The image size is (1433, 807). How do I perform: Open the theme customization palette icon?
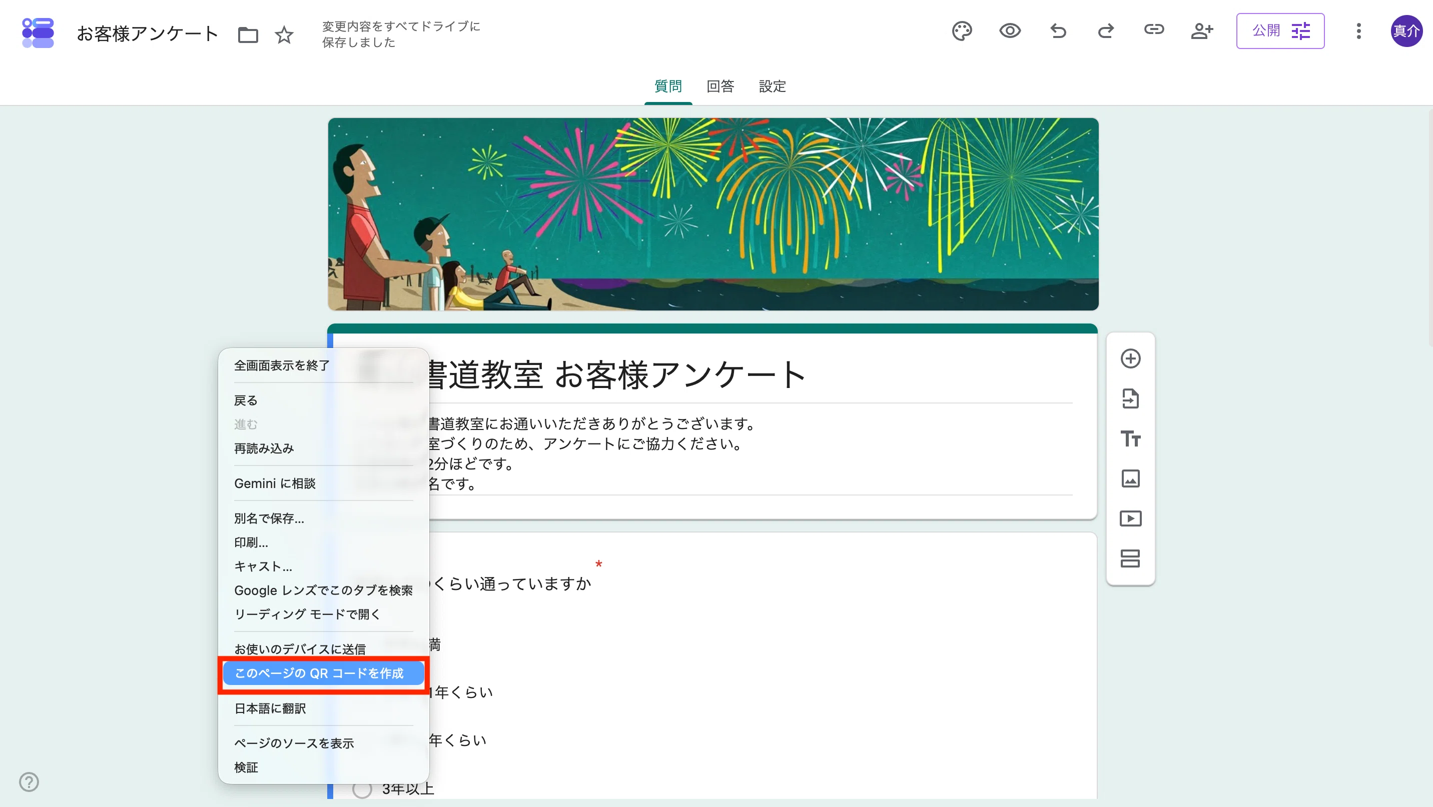[x=962, y=31]
